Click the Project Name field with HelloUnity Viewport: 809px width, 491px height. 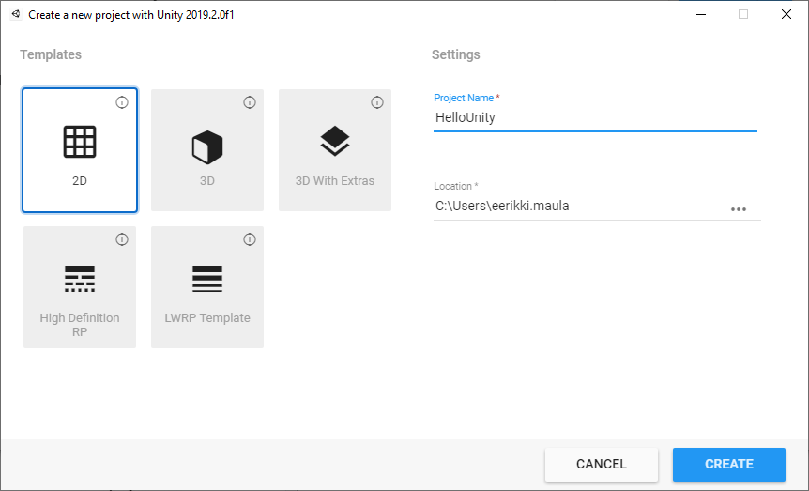coord(594,118)
